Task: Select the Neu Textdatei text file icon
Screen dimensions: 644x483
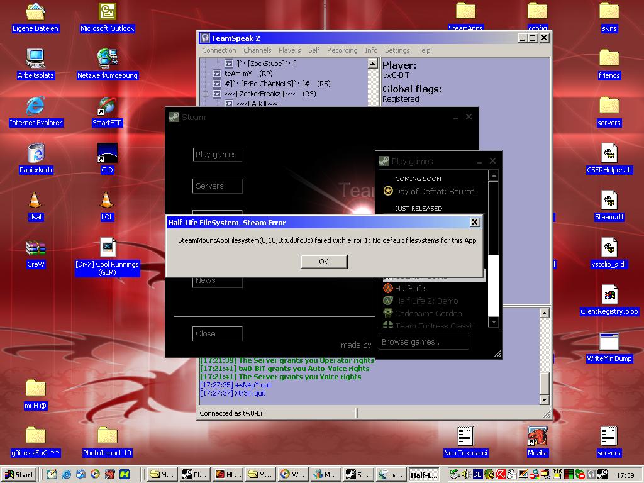Action: coord(465,442)
